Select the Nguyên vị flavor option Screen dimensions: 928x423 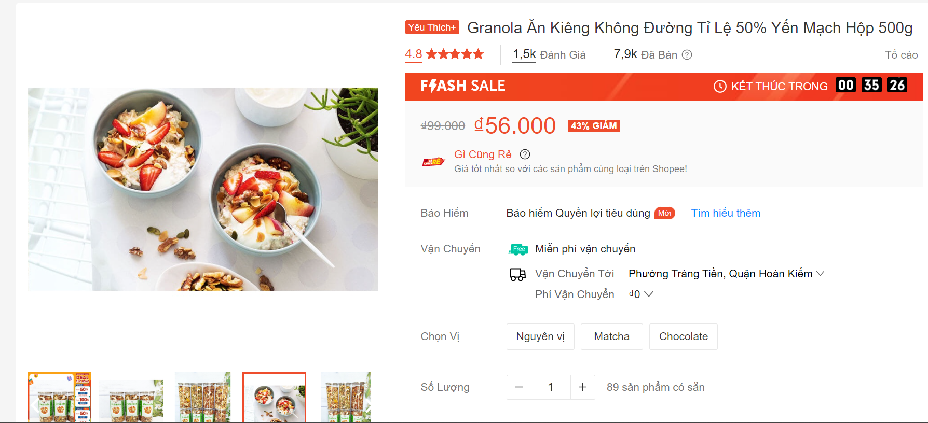[x=540, y=337]
